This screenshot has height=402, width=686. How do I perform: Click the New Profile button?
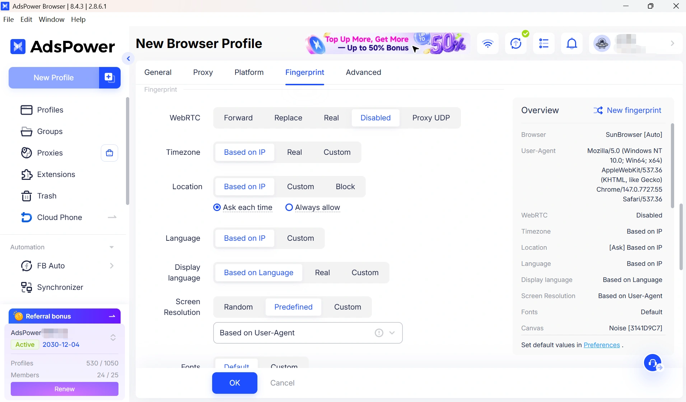point(54,77)
